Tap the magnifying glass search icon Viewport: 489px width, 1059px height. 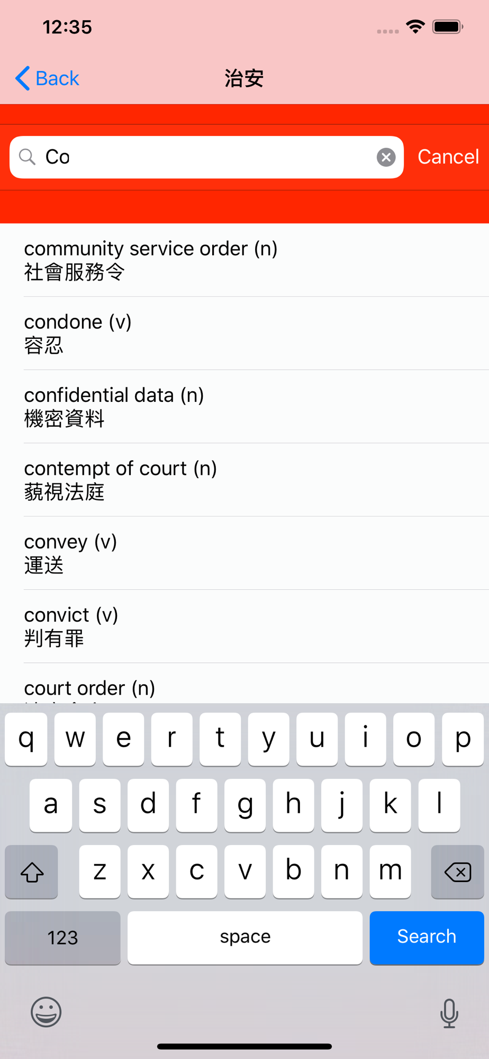27,157
